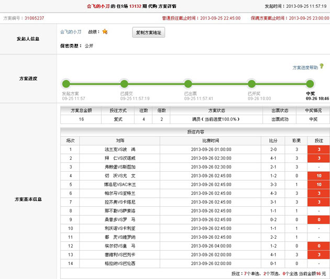Image resolution: width=330 pixels, height=279 pixels.
Task: Click the 塞维利VS巴列卡 match name
Action: click(120, 255)
